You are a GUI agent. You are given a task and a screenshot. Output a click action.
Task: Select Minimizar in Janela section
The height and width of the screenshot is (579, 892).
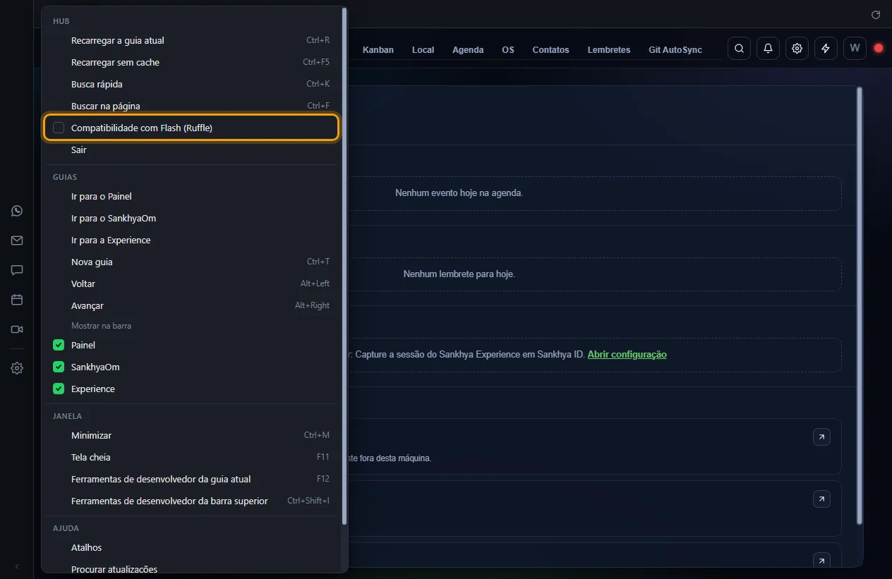[192, 435]
